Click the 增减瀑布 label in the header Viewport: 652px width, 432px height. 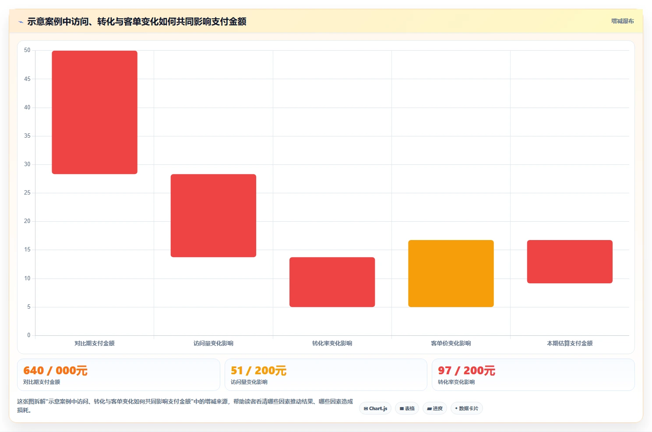tap(622, 21)
